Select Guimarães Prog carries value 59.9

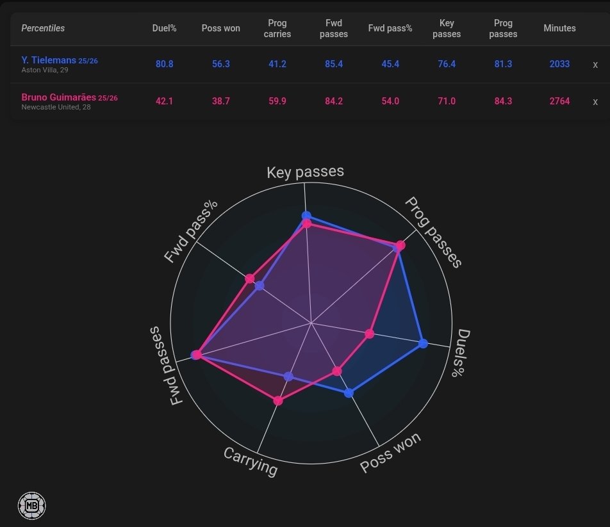coord(277,101)
